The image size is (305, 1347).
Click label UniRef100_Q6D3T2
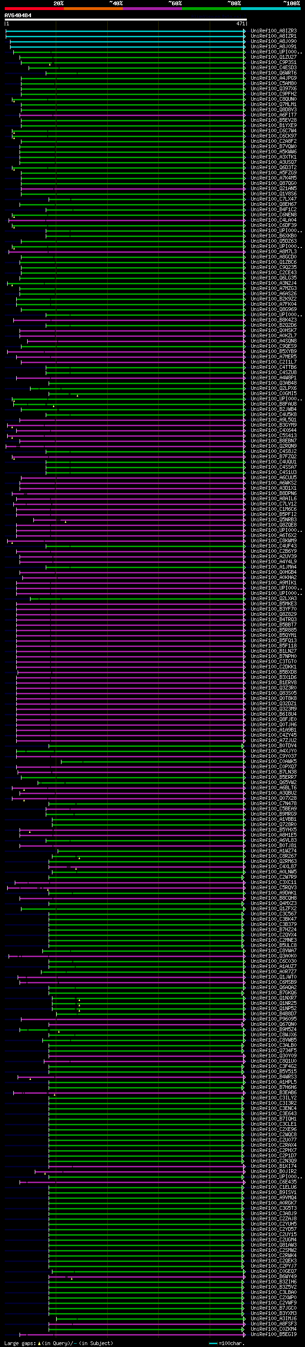tap(274, 167)
